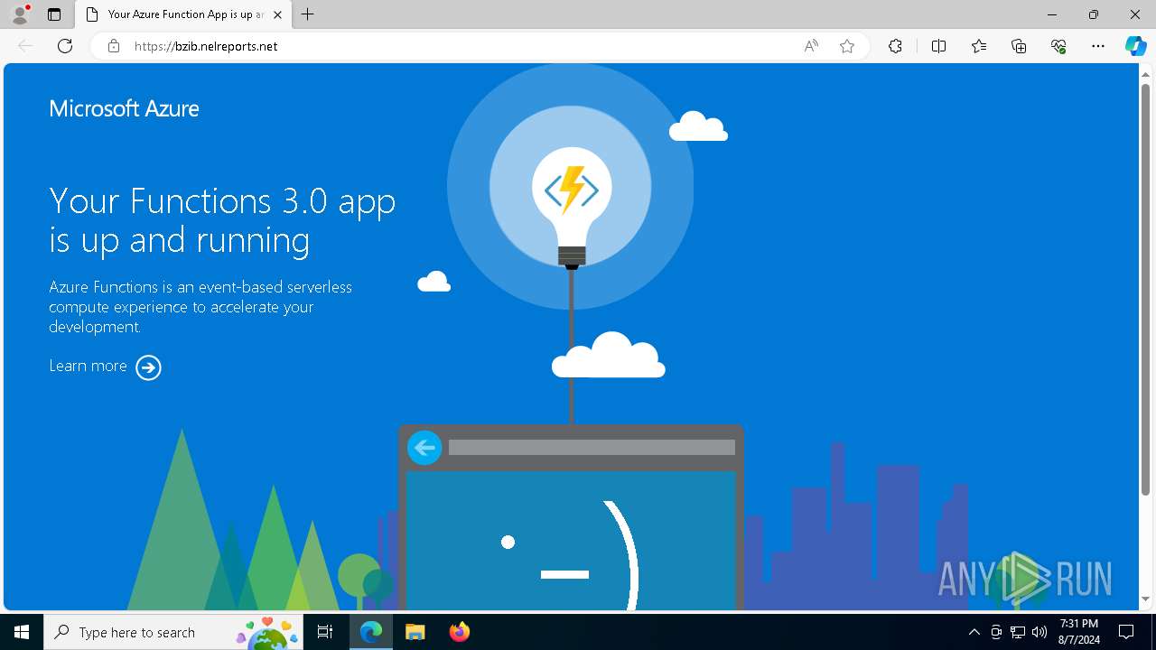Show hidden tray icons
Screen dimensions: 1156x650
coord(974,632)
